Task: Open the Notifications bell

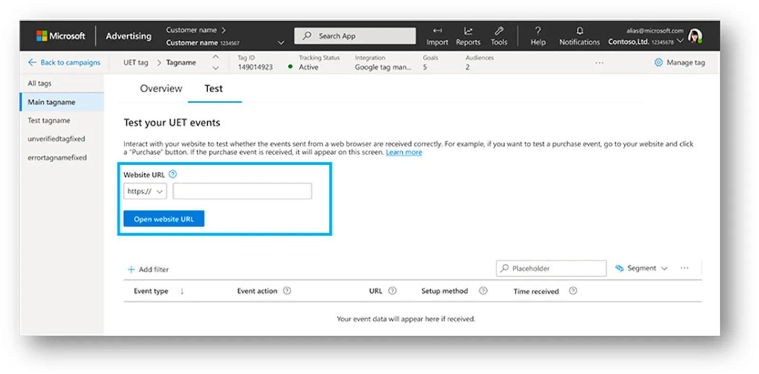Action: pyautogui.click(x=580, y=31)
